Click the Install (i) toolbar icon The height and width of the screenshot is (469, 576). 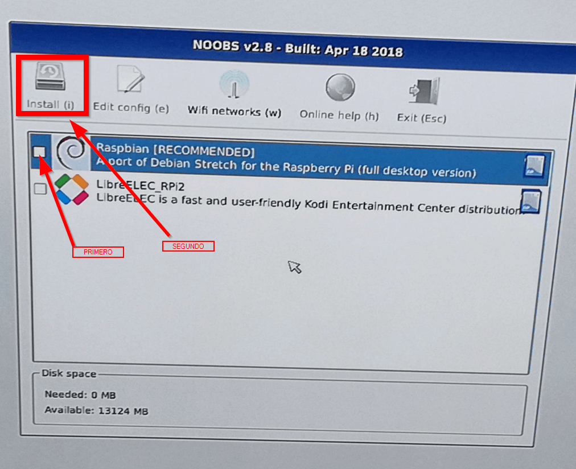[50, 77]
